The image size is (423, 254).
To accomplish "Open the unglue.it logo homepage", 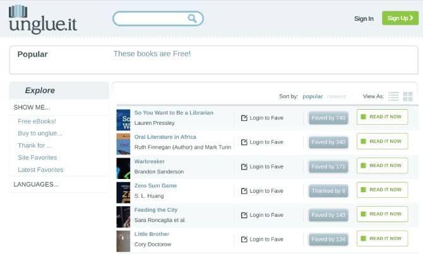I will tap(43, 20).
